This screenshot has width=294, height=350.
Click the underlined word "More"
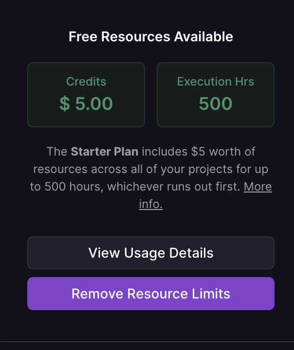click(x=257, y=187)
